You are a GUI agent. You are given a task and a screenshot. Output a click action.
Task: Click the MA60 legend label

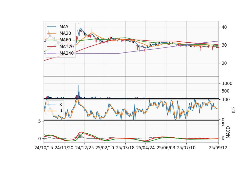(65, 40)
